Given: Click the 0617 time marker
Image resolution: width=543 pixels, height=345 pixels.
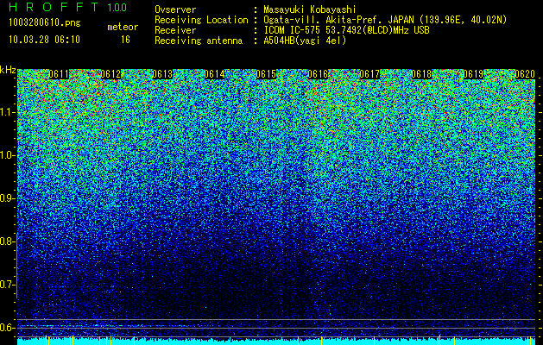Looking at the screenshot, I should pyautogui.click(x=369, y=74).
